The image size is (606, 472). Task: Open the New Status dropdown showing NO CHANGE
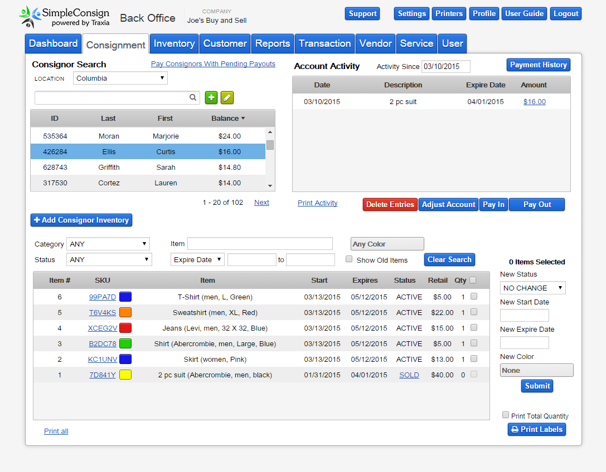(x=532, y=288)
